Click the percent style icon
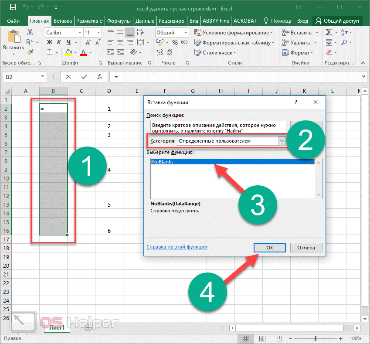Viewport: 370px width, 344px height. pos(175,42)
